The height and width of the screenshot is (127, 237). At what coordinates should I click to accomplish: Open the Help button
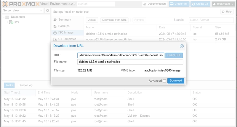point(227,12)
